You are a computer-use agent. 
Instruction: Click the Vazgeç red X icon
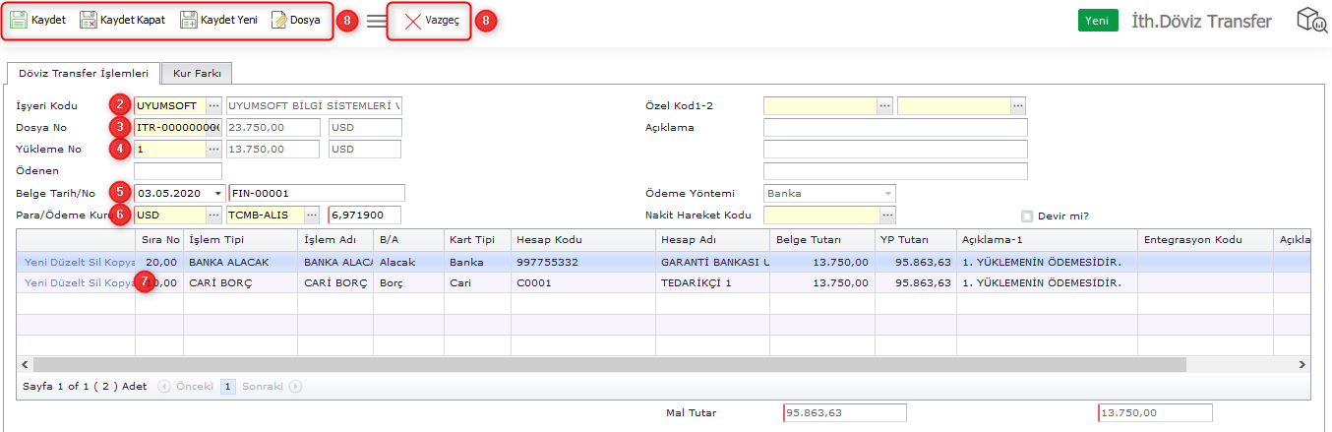(x=413, y=21)
